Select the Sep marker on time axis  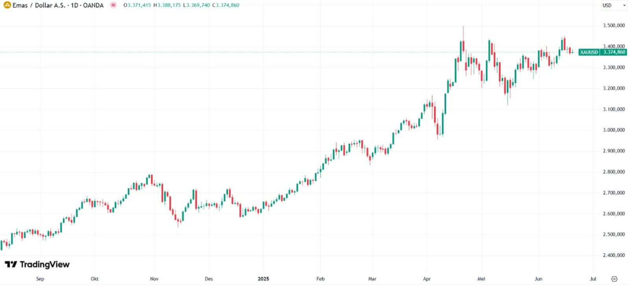coord(40,279)
